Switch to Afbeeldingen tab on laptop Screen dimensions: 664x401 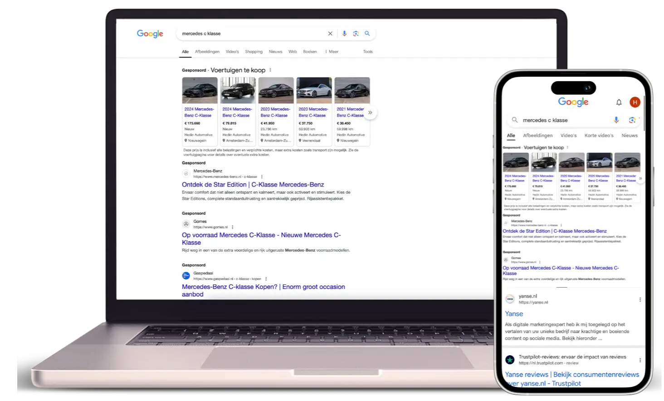pos(207,52)
